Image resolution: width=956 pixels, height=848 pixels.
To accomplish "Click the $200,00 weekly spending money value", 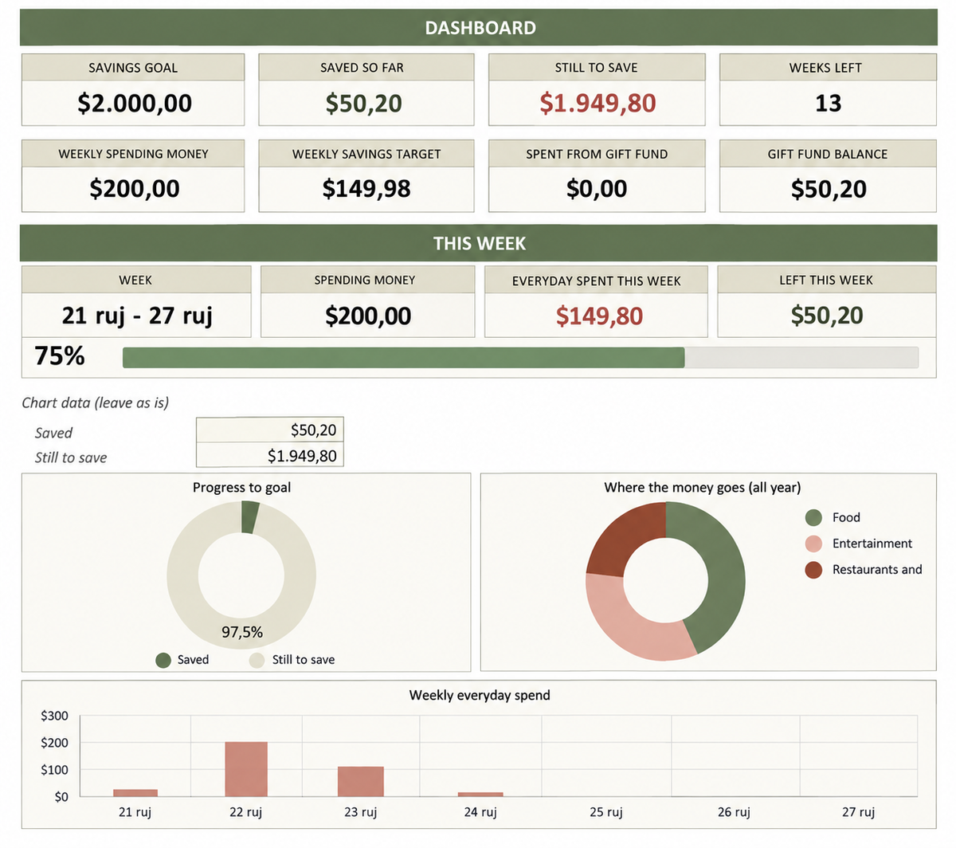I will pyautogui.click(x=135, y=189).
